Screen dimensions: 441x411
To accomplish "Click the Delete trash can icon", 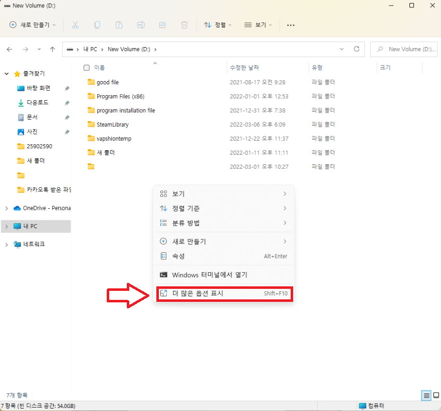I will pyautogui.click(x=184, y=25).
